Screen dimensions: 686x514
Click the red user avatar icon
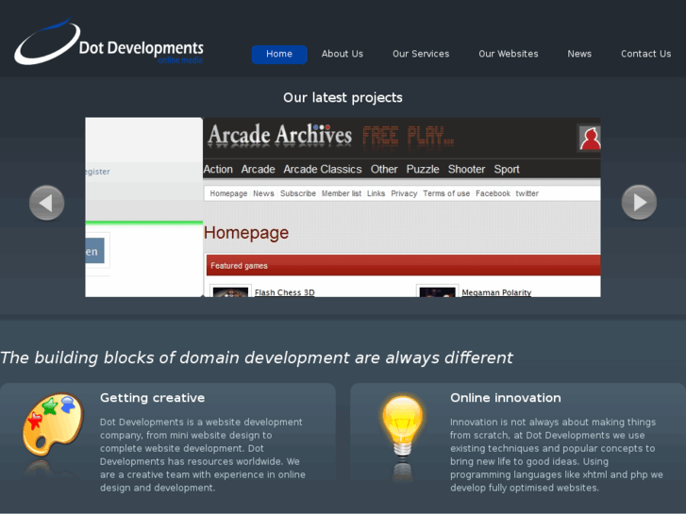point(590,138)
